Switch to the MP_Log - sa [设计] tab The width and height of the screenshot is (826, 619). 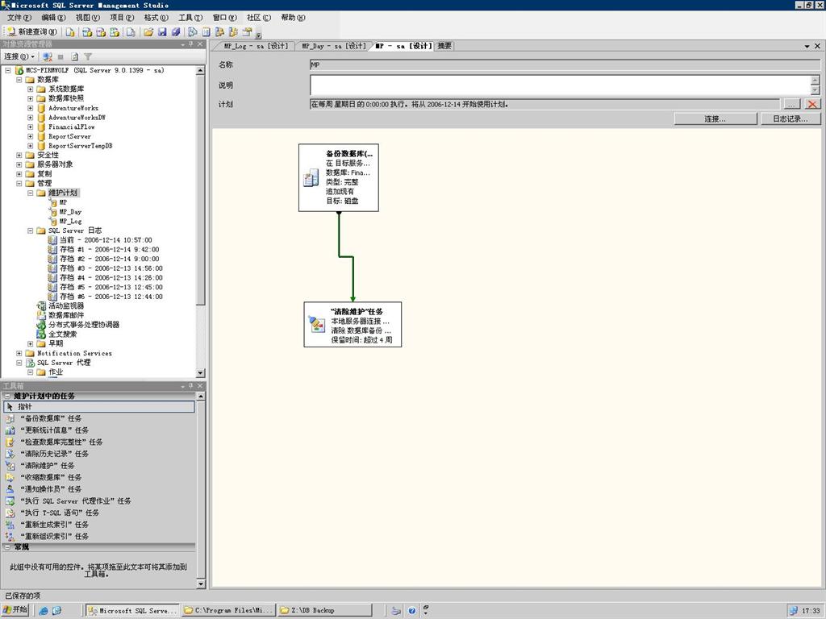[x=255, y=46]
